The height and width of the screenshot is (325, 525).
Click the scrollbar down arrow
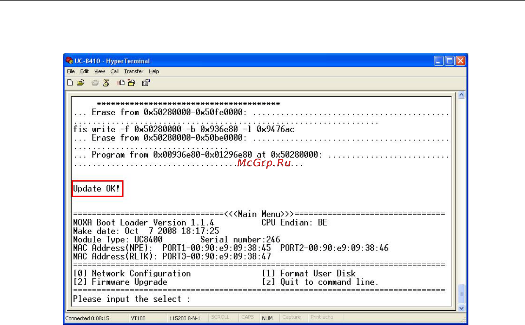[462, 308]
